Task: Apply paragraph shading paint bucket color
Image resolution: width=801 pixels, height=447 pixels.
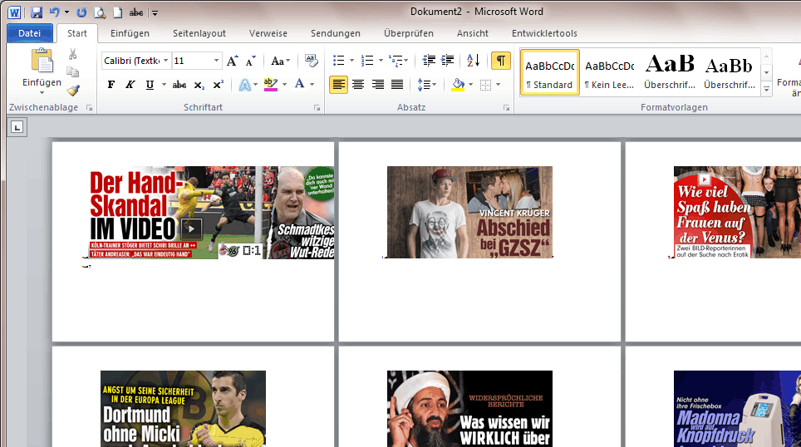Action: pos(458,85)
